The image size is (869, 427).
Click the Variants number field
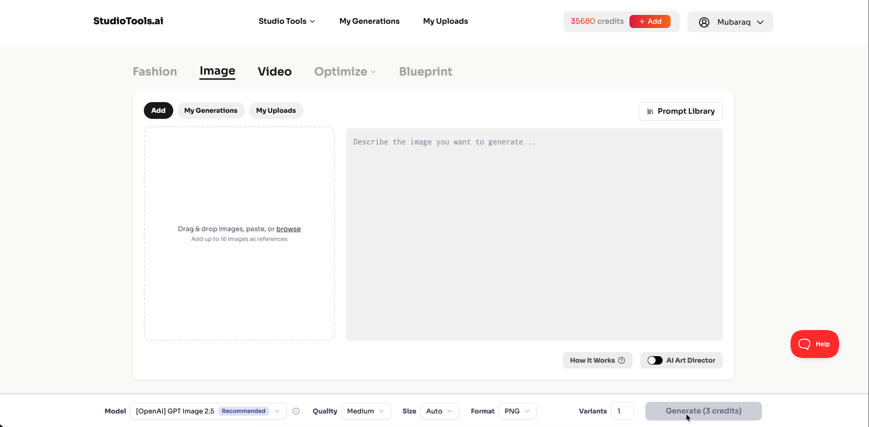pyautogui.click(x=622, y=411)
